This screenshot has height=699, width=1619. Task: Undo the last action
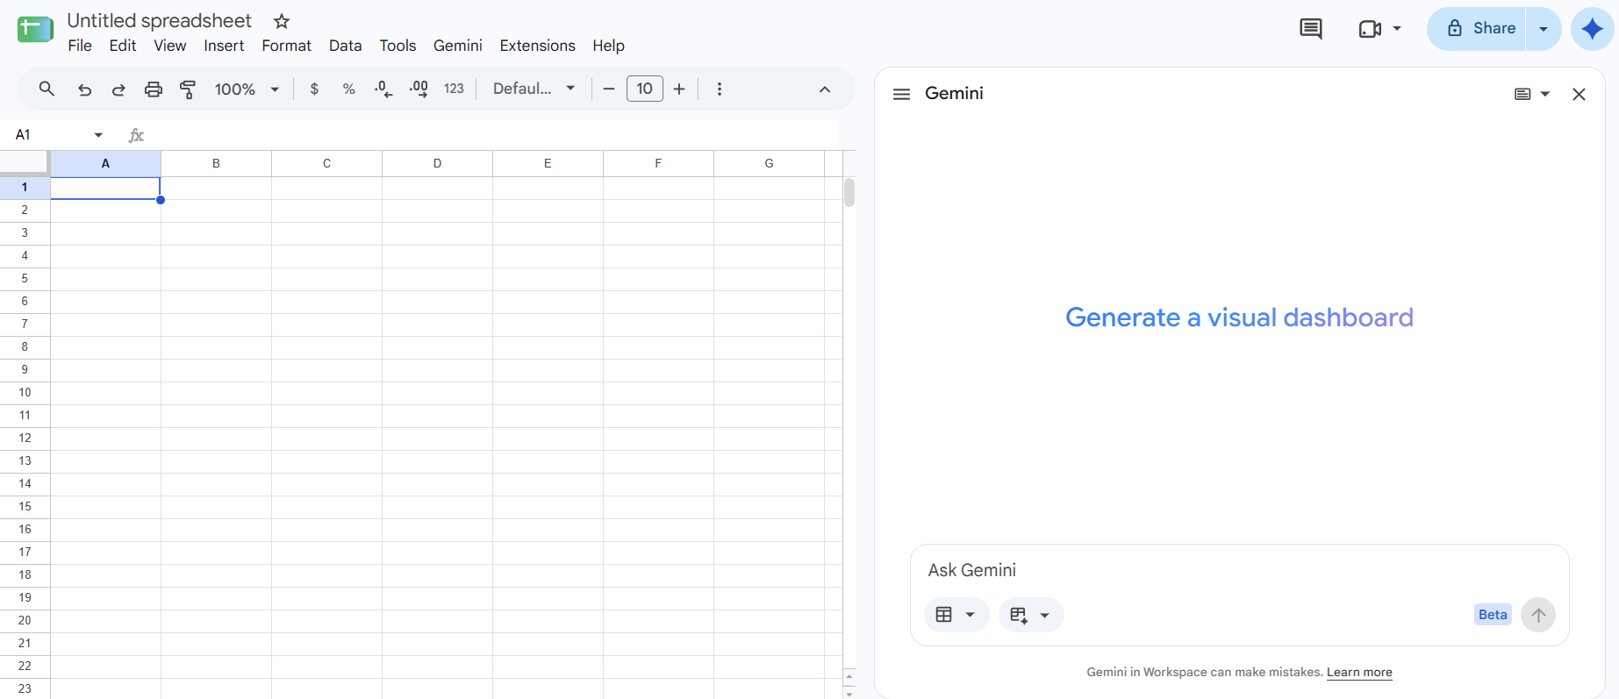click(x=84, y=89)
